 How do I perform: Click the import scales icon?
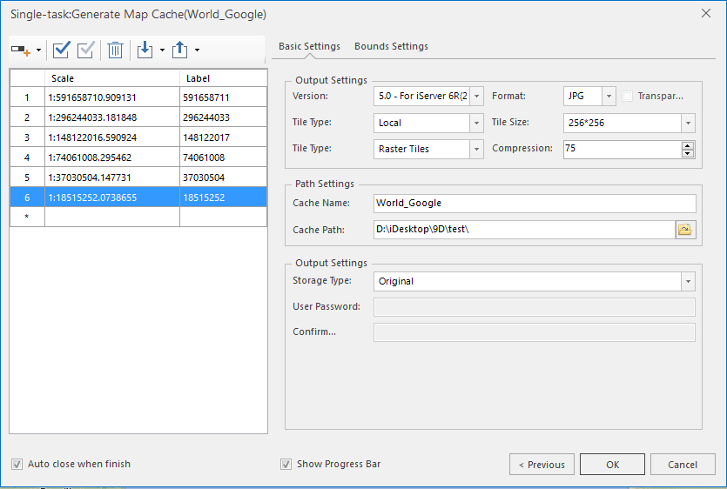pyautogui.click(x=145, y=50)
